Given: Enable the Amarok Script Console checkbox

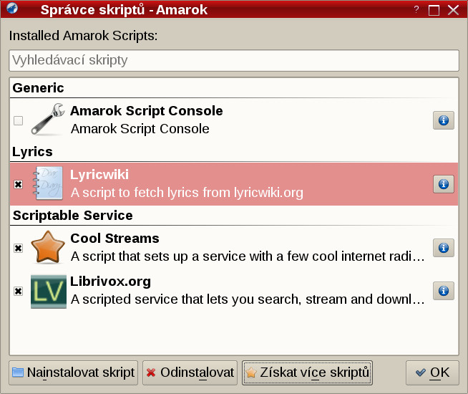Looking at the screenshot, I should point(18,120).
